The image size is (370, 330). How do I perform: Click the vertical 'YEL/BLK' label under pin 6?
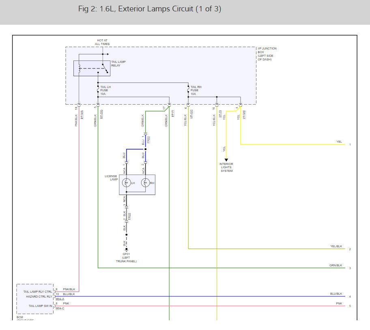pos(185,120)
